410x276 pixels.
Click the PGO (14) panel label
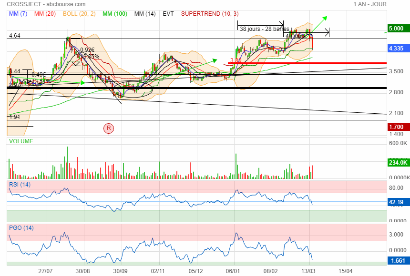(21, 227)
